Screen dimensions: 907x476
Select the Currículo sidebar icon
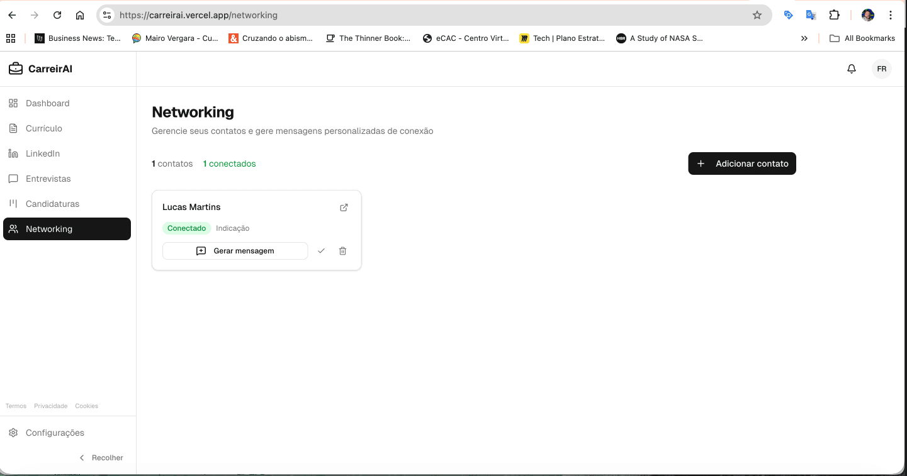[13, 128]
